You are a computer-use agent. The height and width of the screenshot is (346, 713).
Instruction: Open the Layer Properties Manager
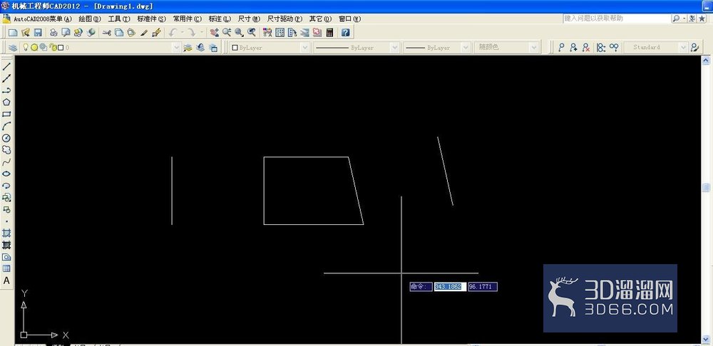coord(13,47)
